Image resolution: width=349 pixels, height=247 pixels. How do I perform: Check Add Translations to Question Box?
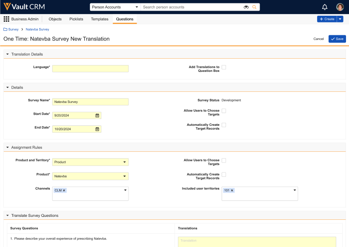[x=224, y=67]
